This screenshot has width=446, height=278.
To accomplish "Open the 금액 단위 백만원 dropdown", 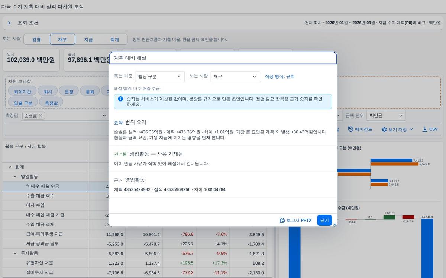I will (386, 116).
